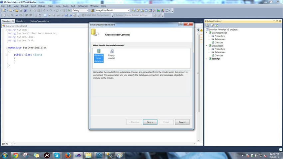Open the Edit menu
The image size is (283, 159).
pyautogui.click(x=9, y=6)
